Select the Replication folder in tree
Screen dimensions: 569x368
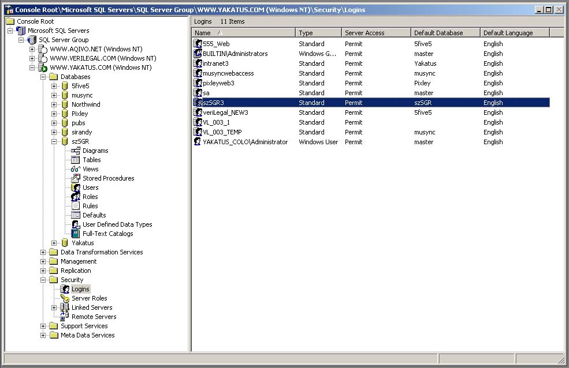[76, 271]
